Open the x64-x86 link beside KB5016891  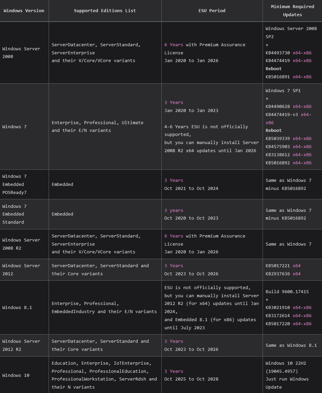(x=302, y=77)
